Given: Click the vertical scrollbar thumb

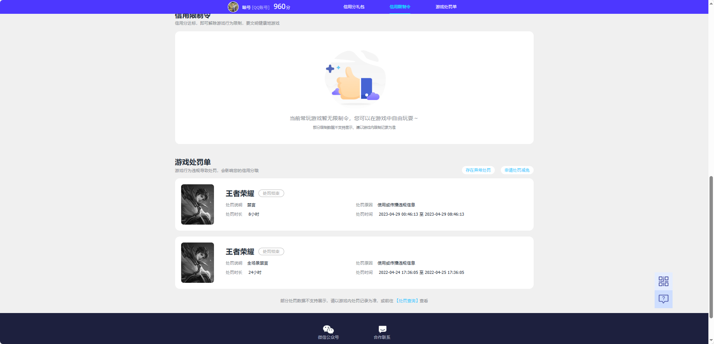Looking at the screenshot, I should pyautogui.click(x=711, y=246).
